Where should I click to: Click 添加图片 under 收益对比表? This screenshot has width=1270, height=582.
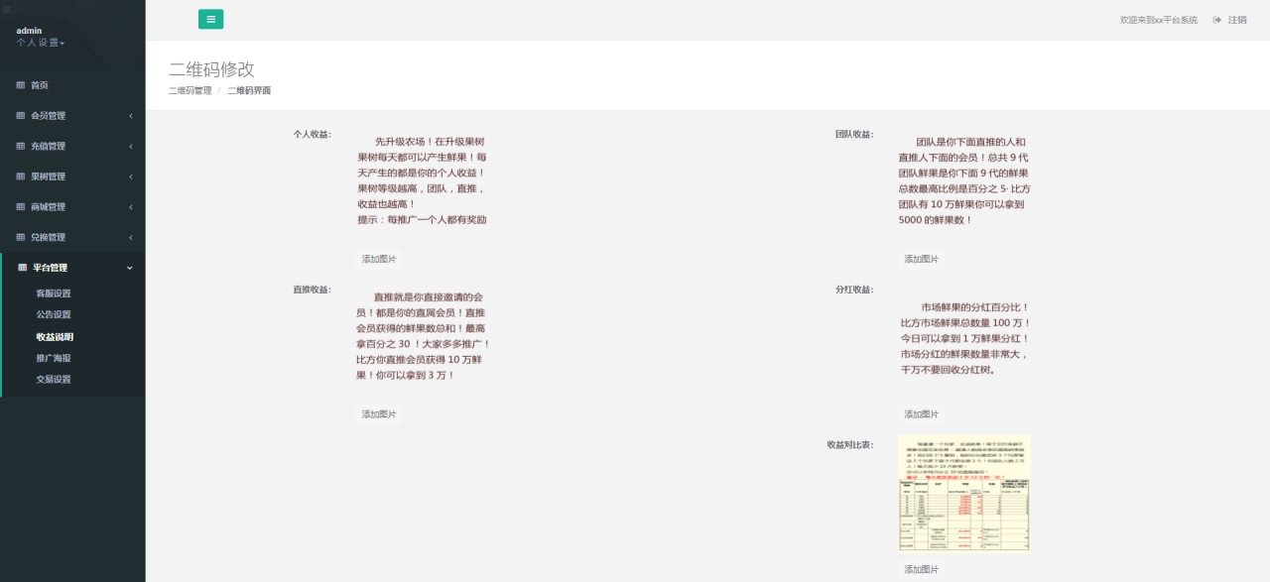pyautogui.click(x=921, y=569)
